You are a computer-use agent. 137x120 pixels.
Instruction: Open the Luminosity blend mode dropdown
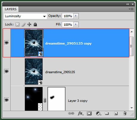click(25, 16)
